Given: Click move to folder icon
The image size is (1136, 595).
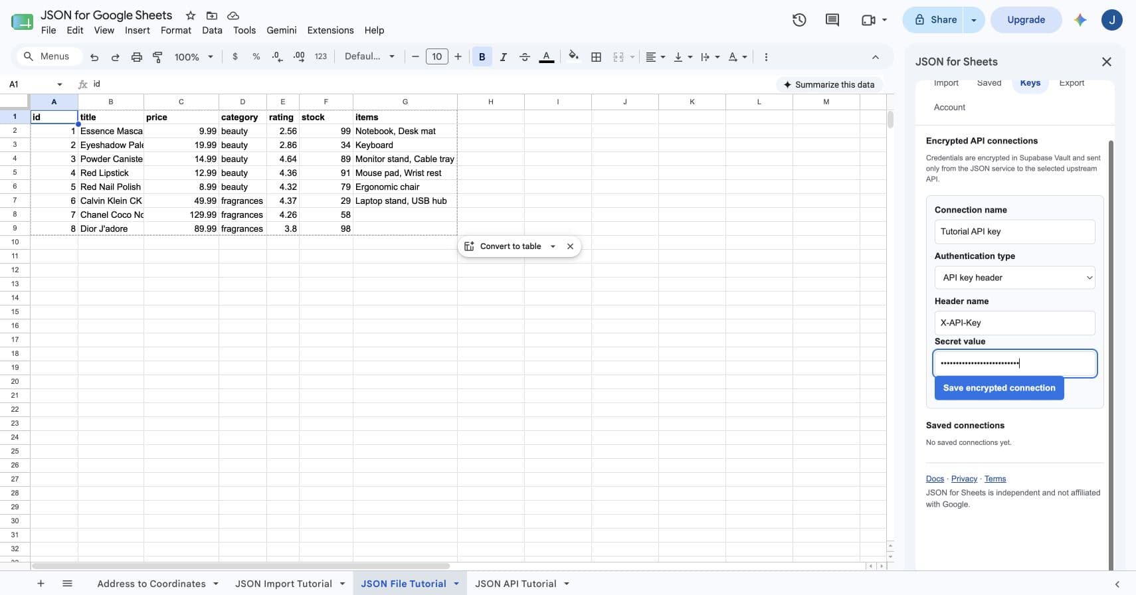Looking at the screenshot, I should point(212,15).
